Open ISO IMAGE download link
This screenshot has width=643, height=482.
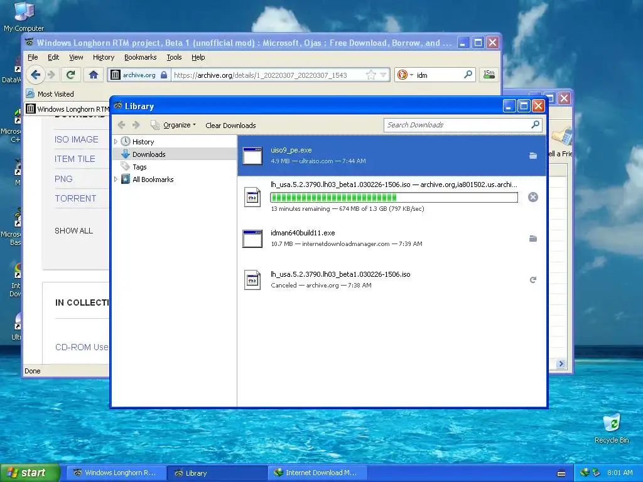[x=76, y=139]
